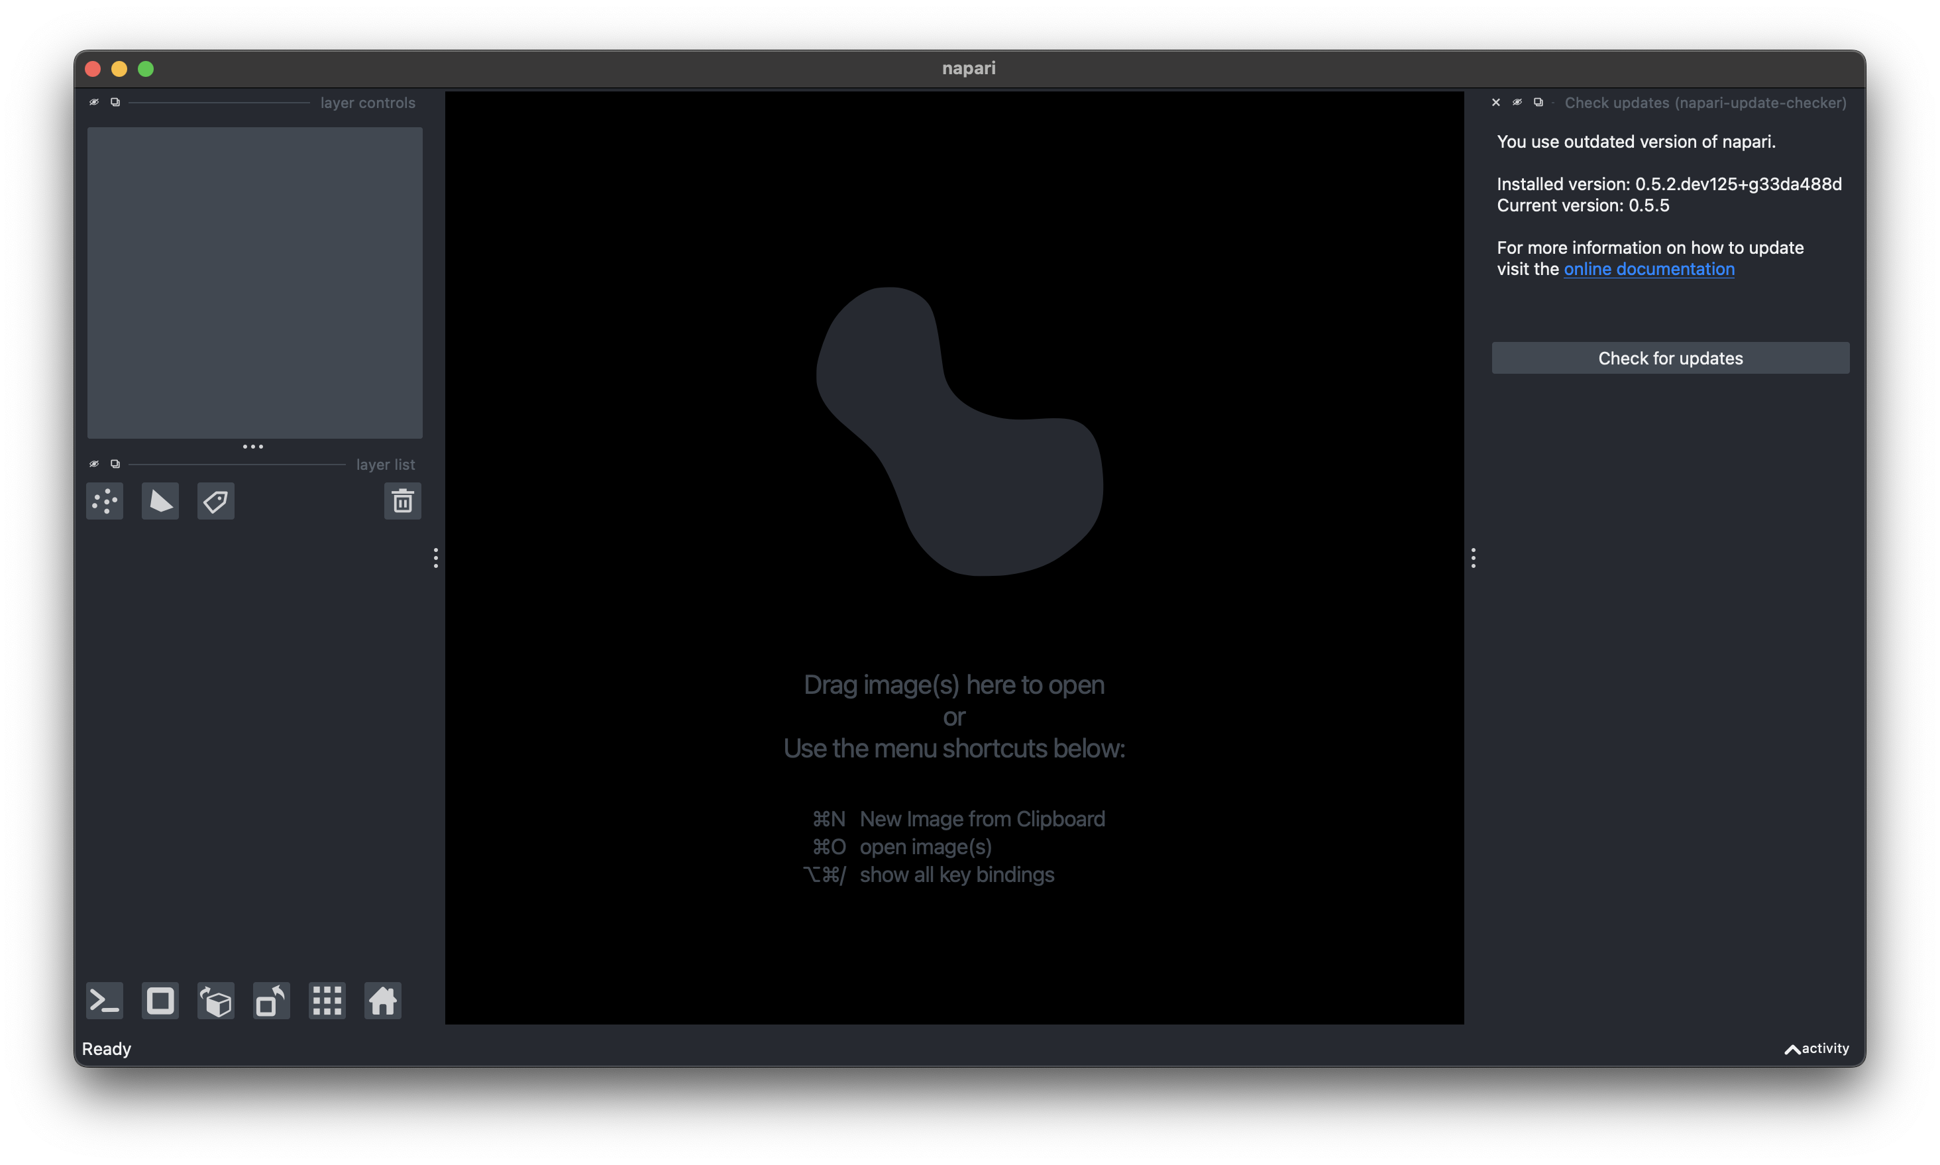1940x1165 pixels.
Task: Delete selected layer using trash icon
Action: 402,502
